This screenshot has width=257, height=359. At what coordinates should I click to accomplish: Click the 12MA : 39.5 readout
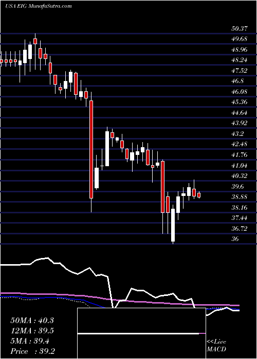coord(32,331)
